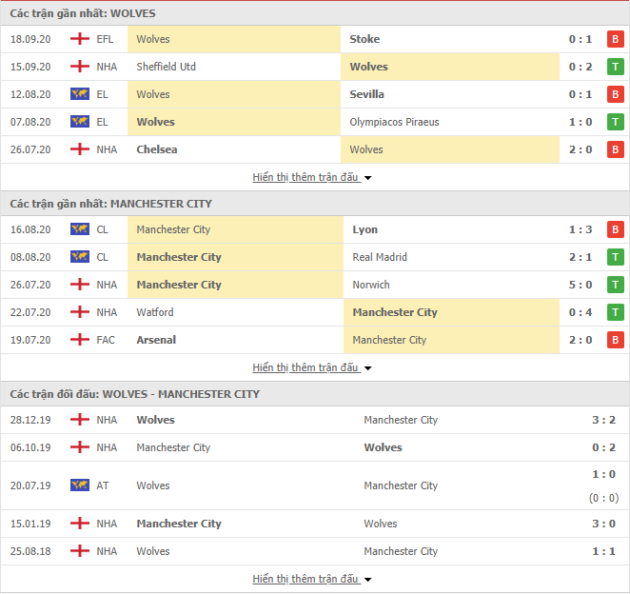Expand more Manchester City recent matches
The height and width of the screenshot is (594, 630).
pos(312,367)
